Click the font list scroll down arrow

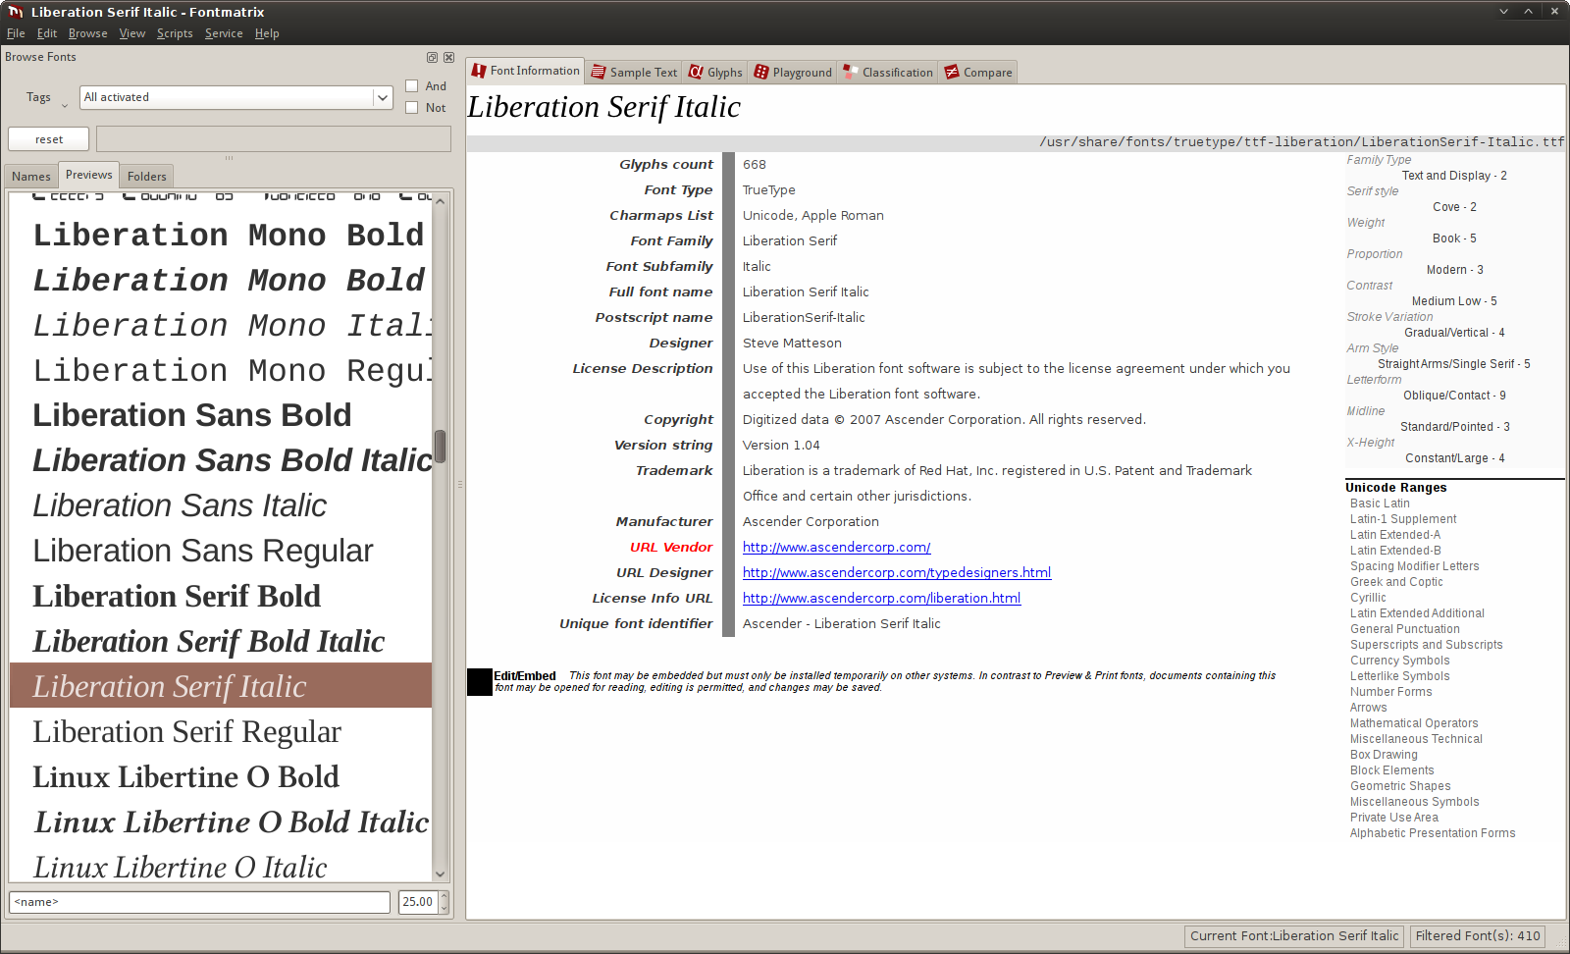coord(441,874)
